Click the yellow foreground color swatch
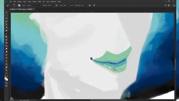The image size is (179, 101). click(x=6, y=79)
